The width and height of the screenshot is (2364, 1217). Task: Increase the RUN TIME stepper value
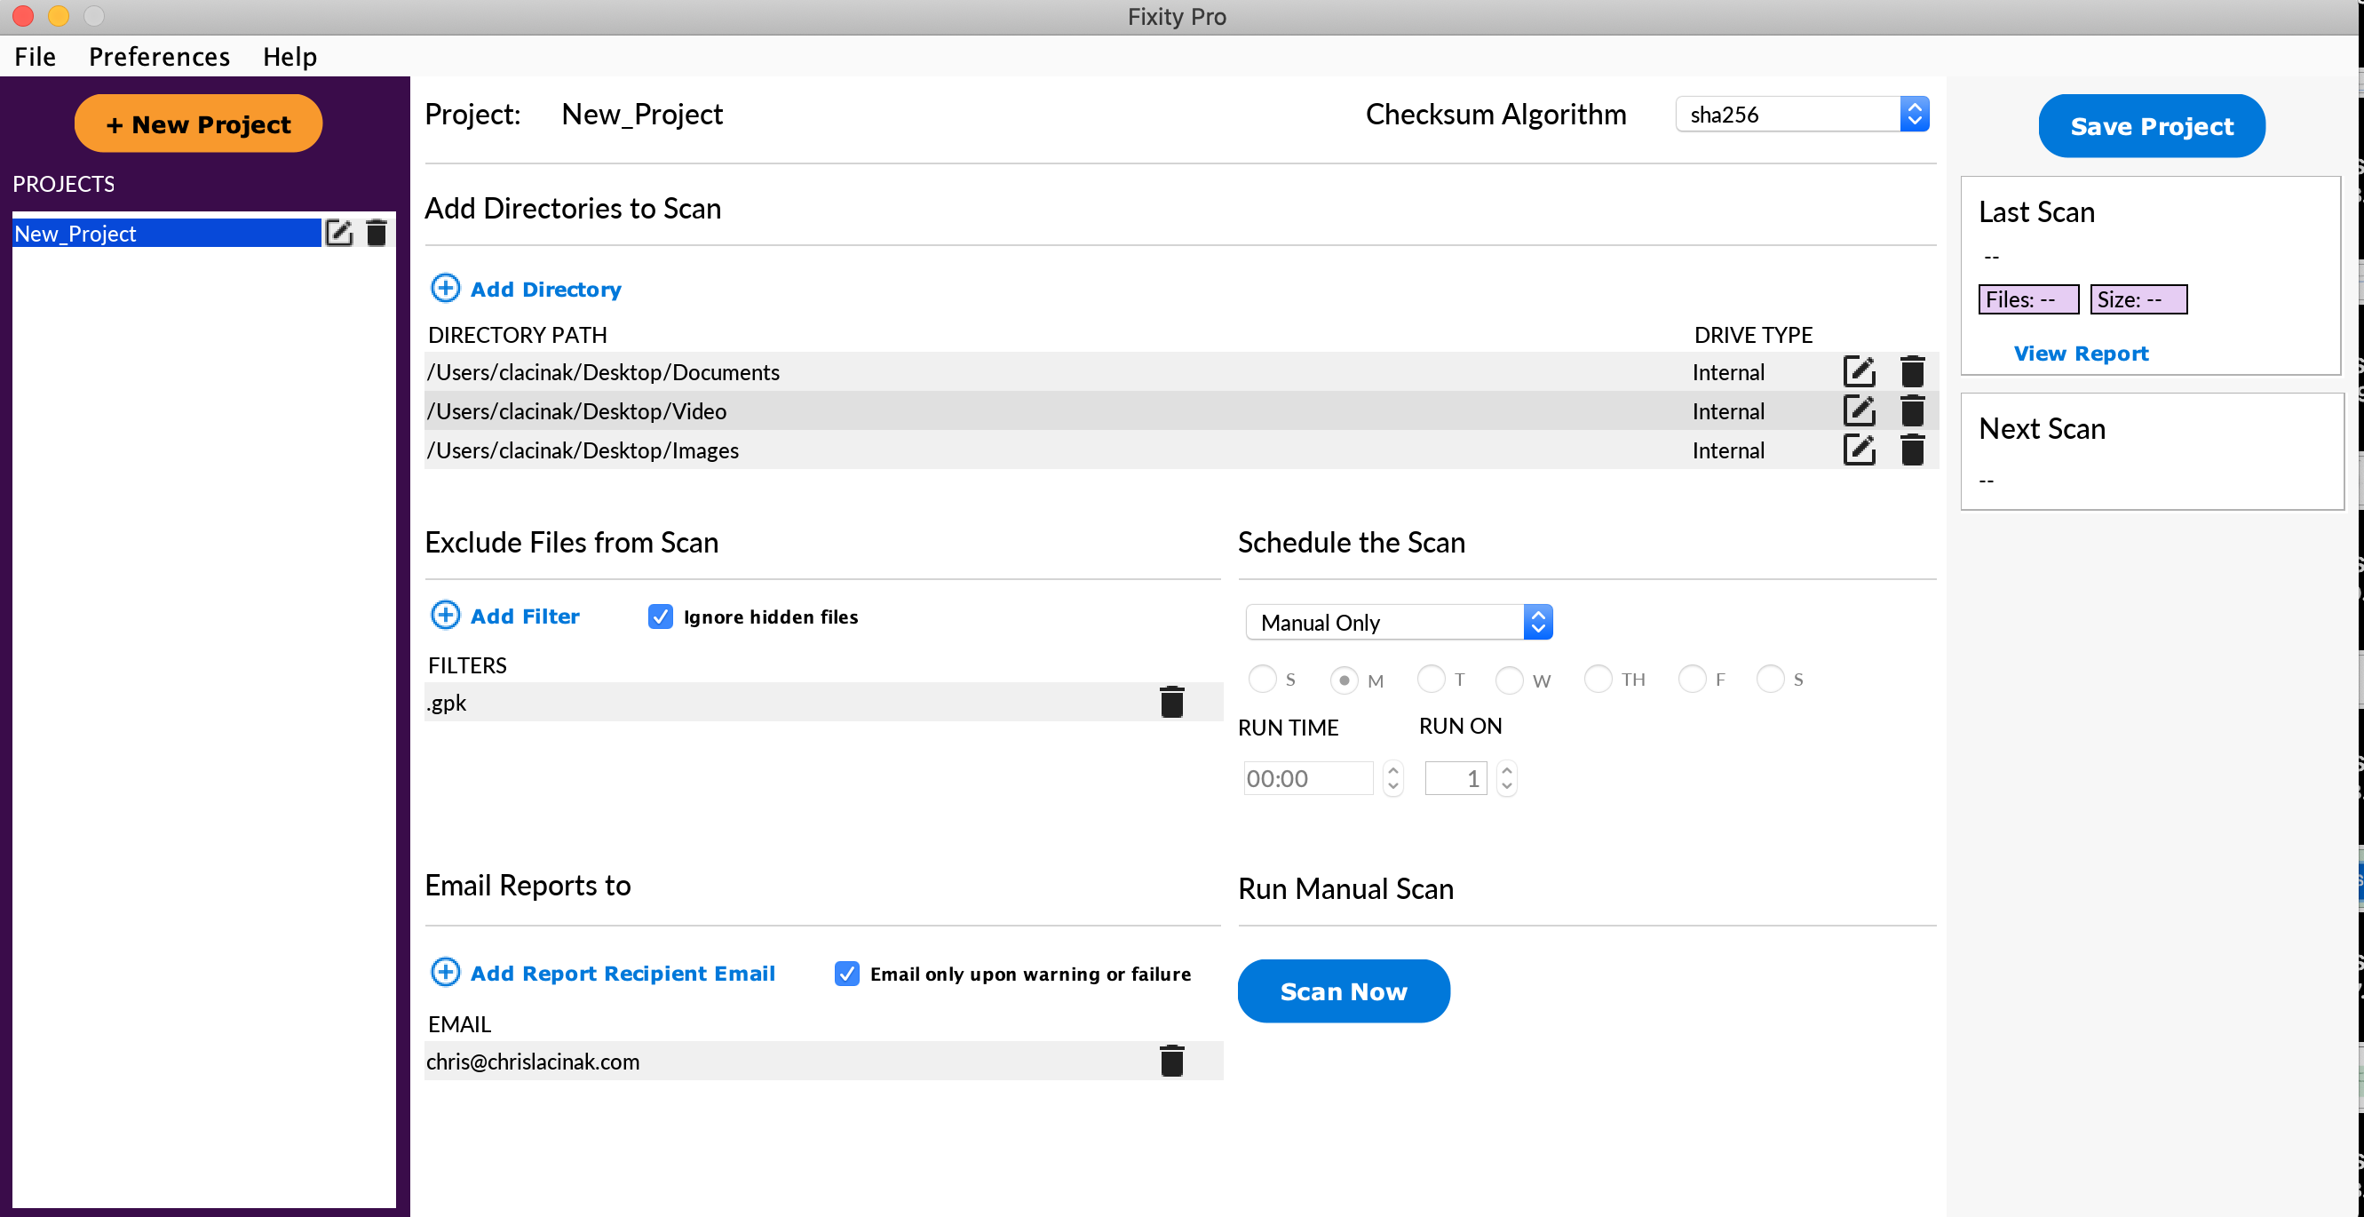pyautogui.click(x=1393, y=770)
